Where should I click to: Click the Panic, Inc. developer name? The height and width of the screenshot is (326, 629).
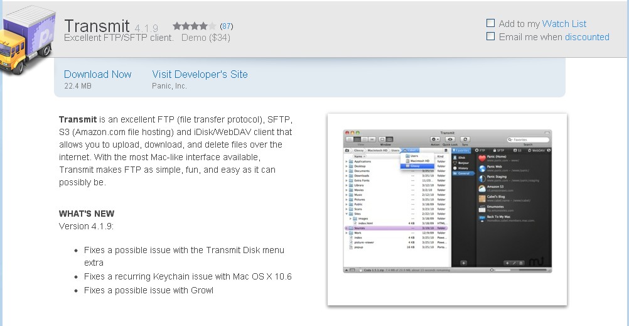click(169, 86)
